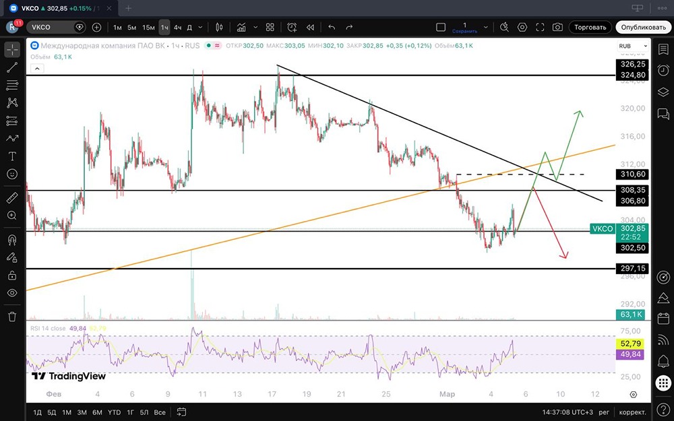The height and width of the screenshot is (421, 674).
Task: Open the RUB currency dropdown
Action: pos(633,46)
